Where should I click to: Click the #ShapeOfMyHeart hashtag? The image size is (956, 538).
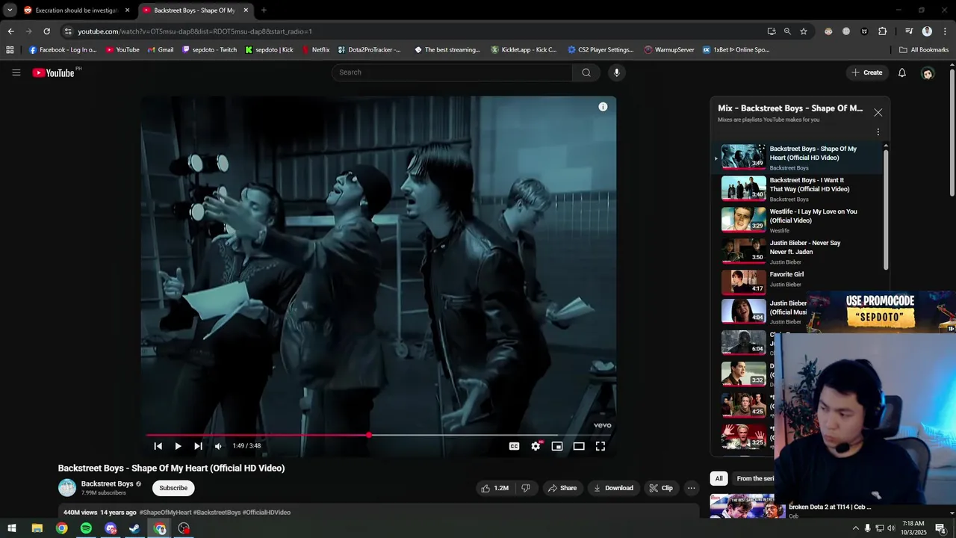click(x=165, y=513)
